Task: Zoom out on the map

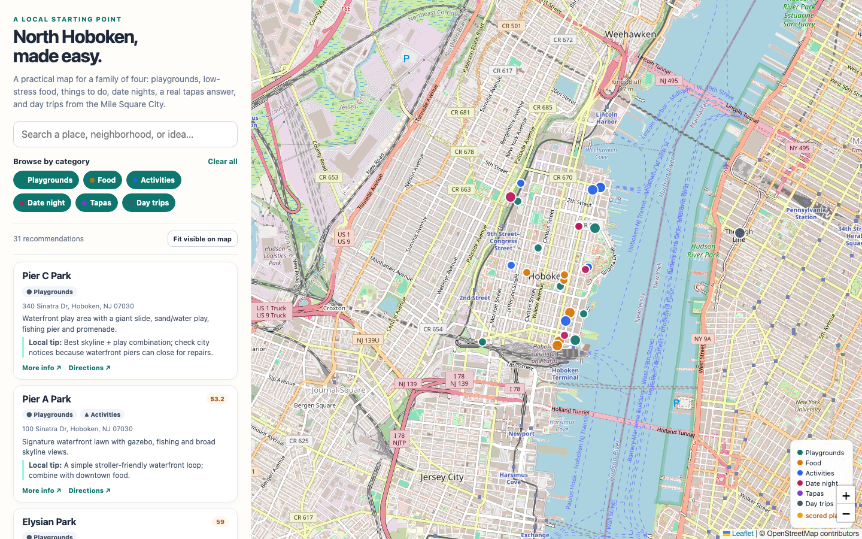Action: [845, 514]
